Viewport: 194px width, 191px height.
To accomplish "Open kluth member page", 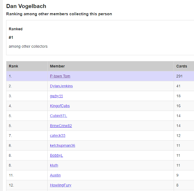I will point(54,165).
